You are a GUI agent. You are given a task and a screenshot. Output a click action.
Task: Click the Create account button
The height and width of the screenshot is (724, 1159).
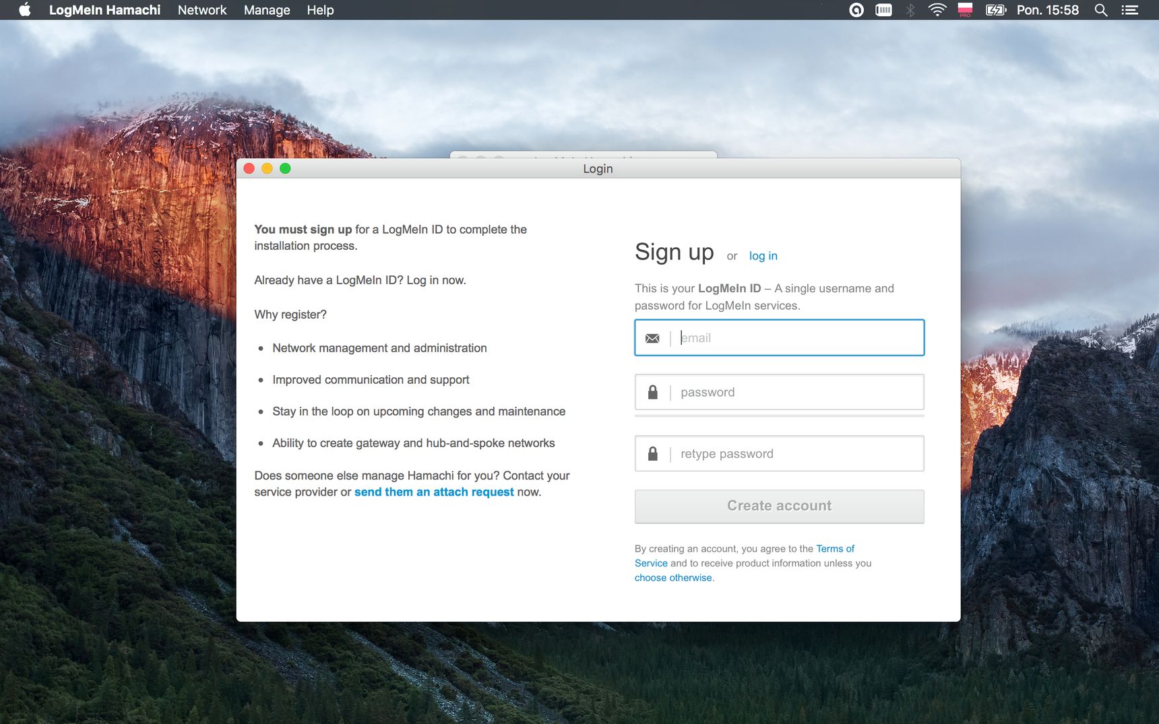(780, 506)
